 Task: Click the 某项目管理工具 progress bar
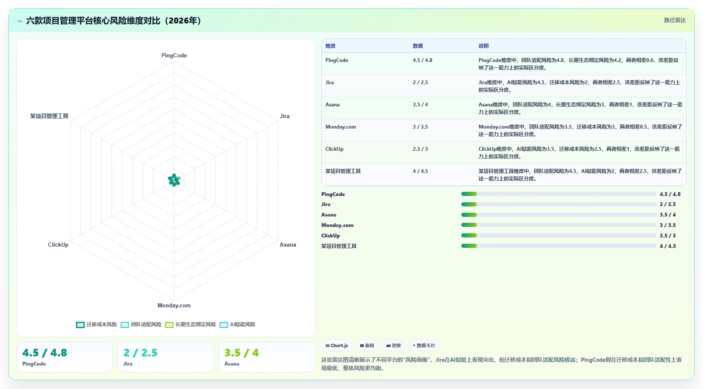click(558, 246)
